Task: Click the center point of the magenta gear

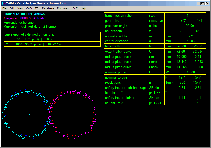Action: pyautogui.click(x=75, y=114)
